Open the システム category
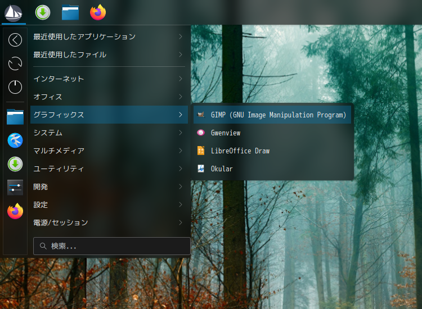The image size is (422, 309). pos(109,133)
